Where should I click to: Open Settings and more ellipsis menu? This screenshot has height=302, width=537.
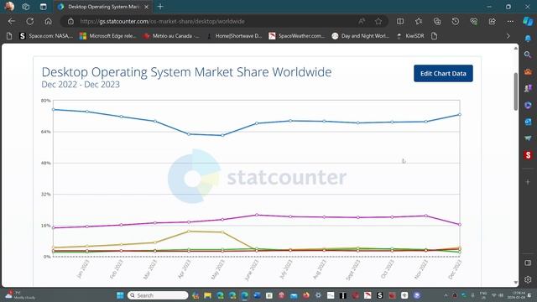coord(510,21)
